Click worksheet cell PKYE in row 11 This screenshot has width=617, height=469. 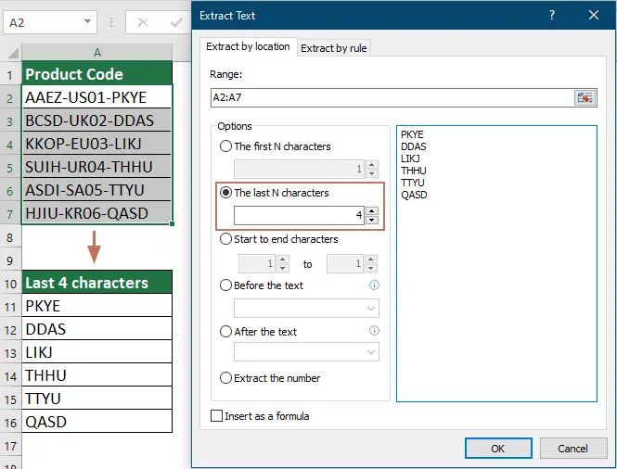pos(97,306)
